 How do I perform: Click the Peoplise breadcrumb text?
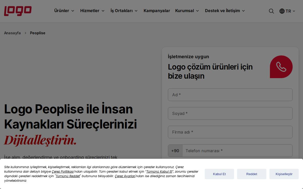click(x=38, y=33)
